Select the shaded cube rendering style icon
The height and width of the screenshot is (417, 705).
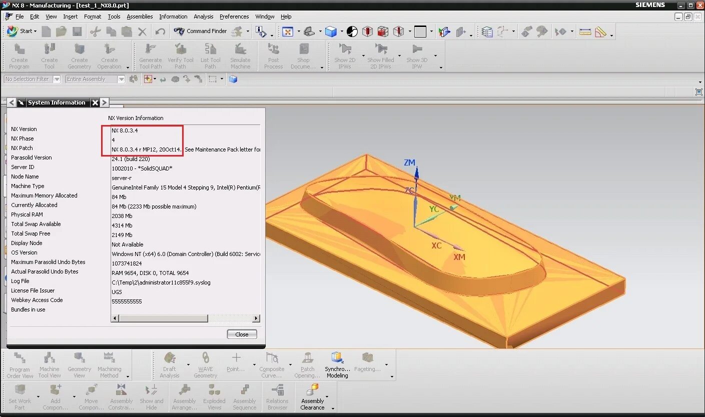click(x=331, y=31)
